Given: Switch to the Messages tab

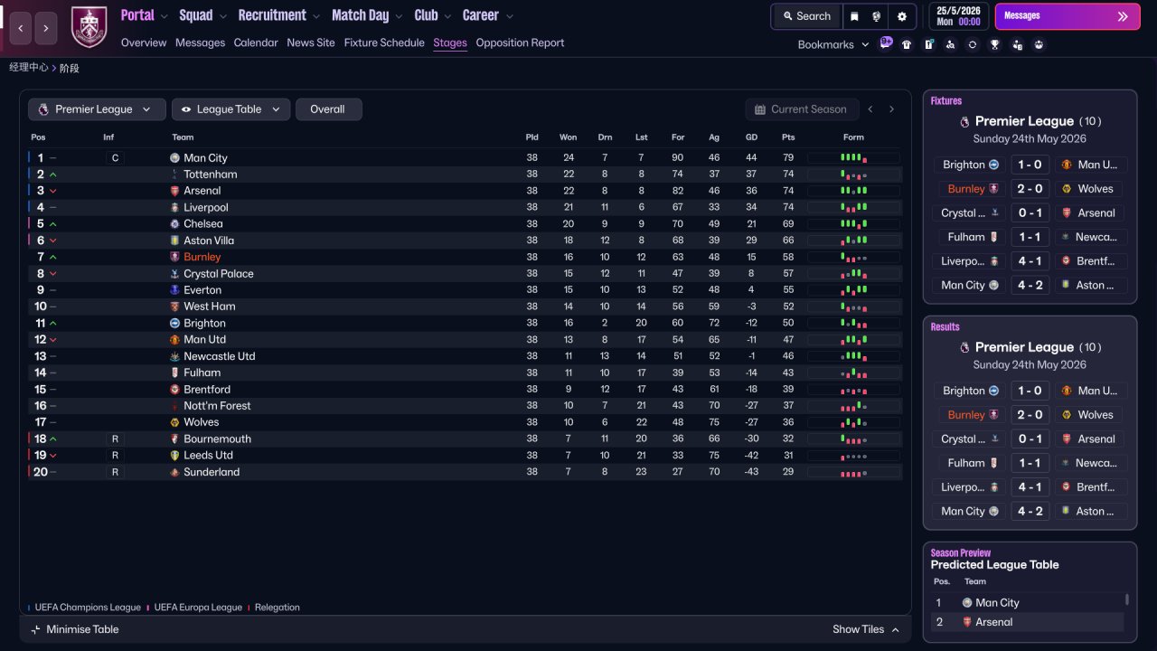Looking at the screenshot, I should (200, 42).
